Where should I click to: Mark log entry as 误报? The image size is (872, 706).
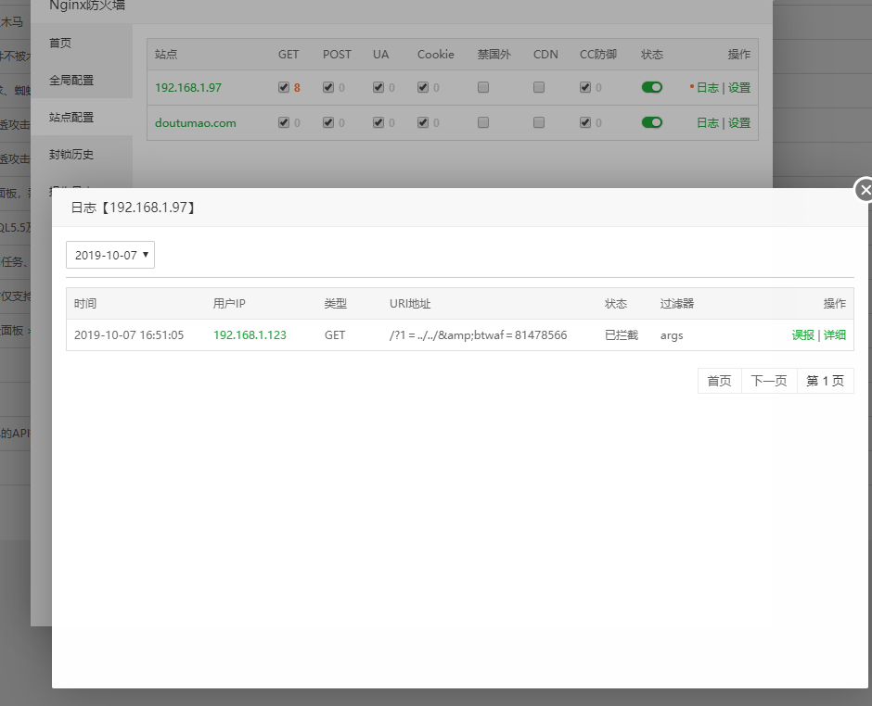[802, 335]
